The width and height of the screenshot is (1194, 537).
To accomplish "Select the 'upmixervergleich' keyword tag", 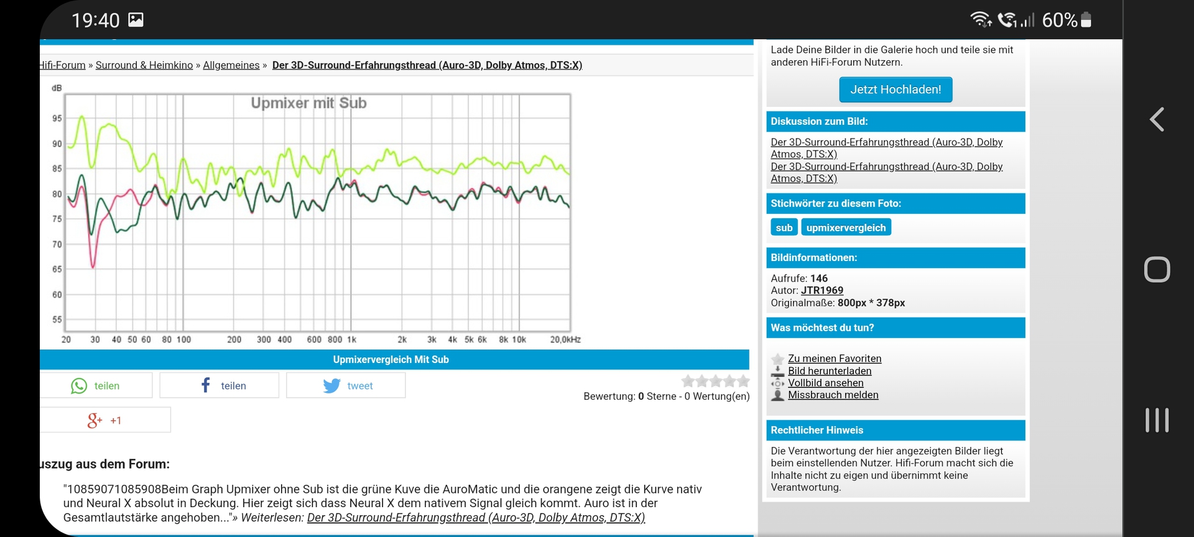I will click(x=846, y=227).
